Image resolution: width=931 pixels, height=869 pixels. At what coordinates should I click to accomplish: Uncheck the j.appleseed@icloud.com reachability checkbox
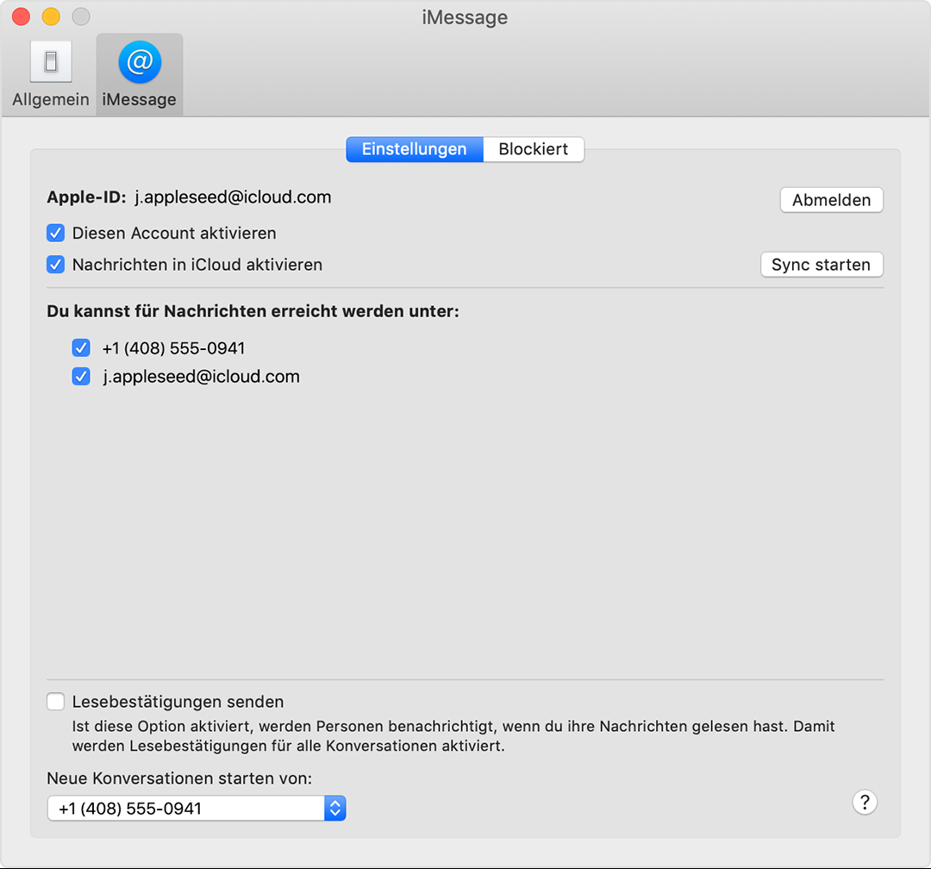tap(81, 376)
